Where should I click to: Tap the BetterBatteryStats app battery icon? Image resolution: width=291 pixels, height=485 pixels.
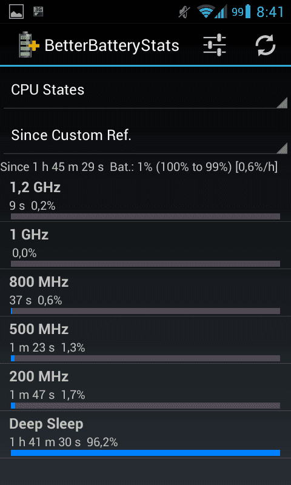click(x=28, y=45)
